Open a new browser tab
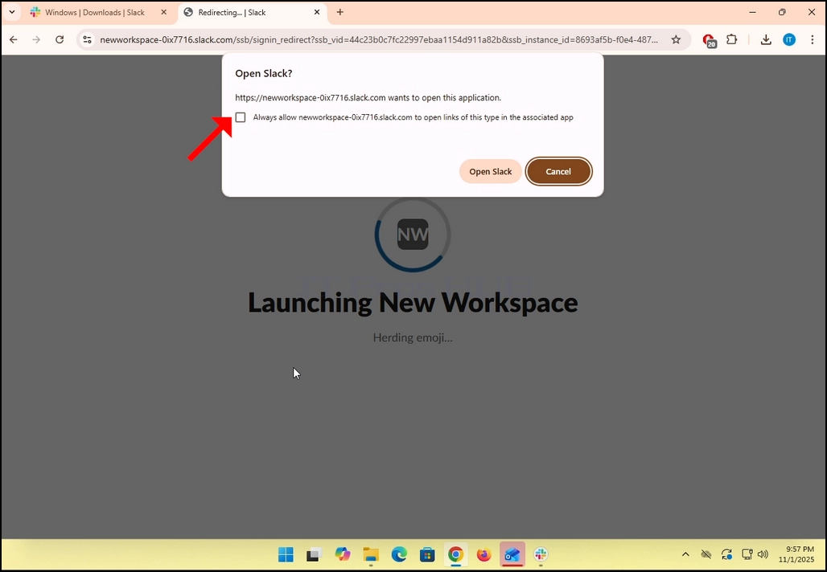This screenshot has width=827, height=572. pyautogui.click(x=340, y=12)
